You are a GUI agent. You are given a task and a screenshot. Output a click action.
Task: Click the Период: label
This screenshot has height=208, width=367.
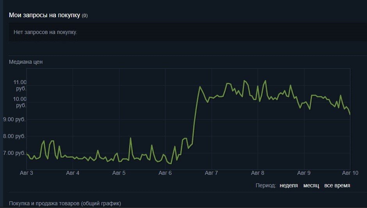pos(266,185)
